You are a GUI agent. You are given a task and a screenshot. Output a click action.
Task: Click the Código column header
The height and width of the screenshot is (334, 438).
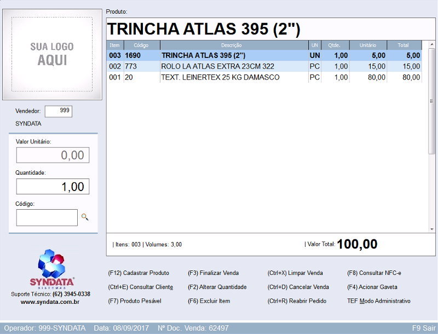142,45
